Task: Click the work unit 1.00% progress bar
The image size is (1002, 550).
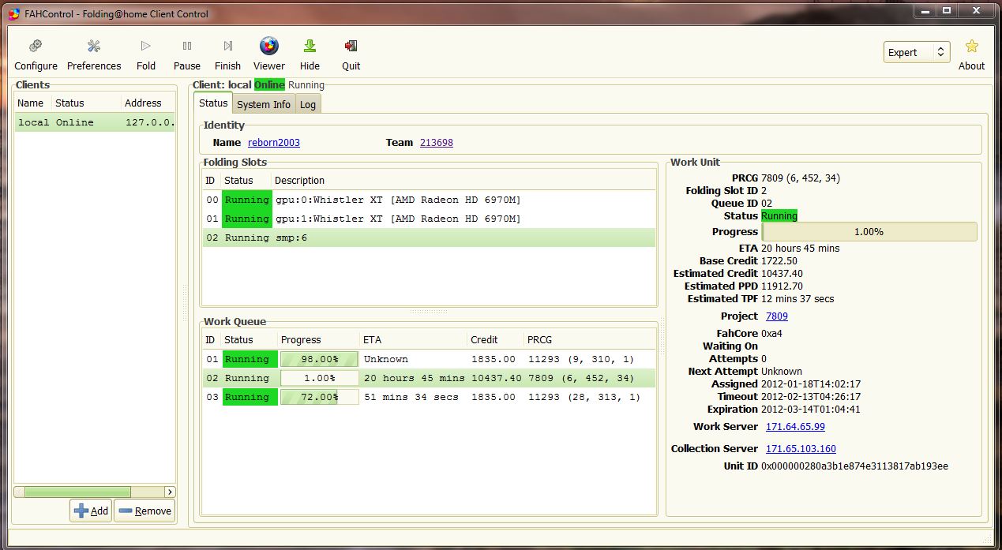Action: click(869, 232)
